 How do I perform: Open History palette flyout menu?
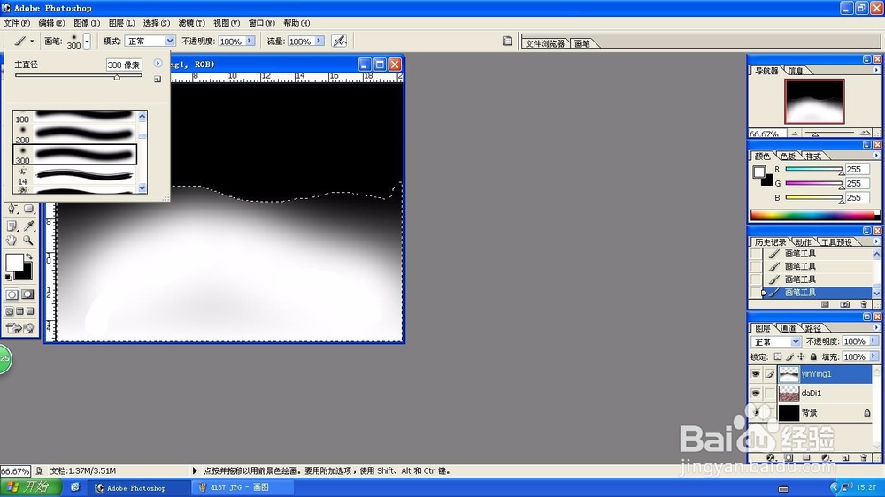pyautogui.click(x=876, y=241)
